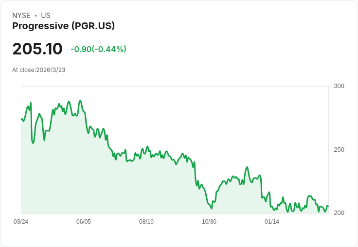The image size is (358, 247).
Task: Select the 10/30 date on x-axis
Action: [x=209, y=222]
